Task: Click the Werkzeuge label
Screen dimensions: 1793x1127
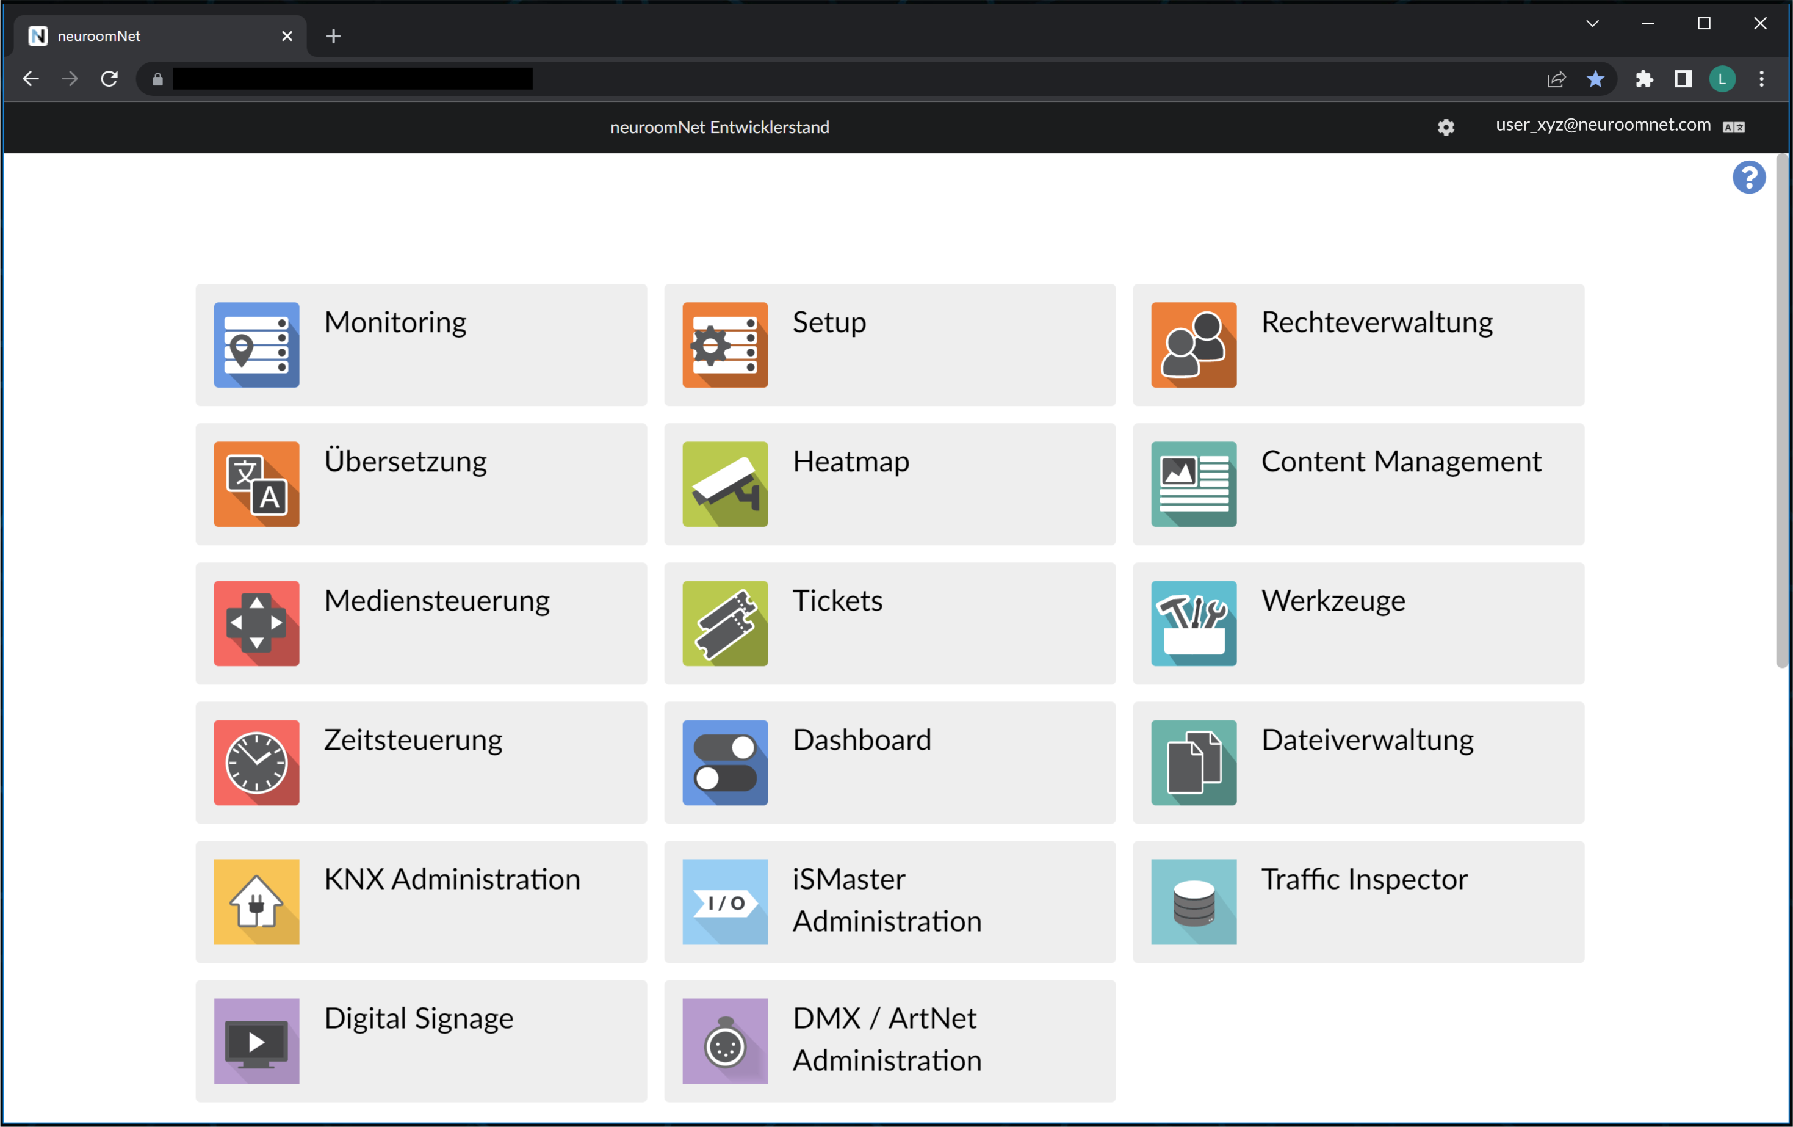Action: point(1333,600)
